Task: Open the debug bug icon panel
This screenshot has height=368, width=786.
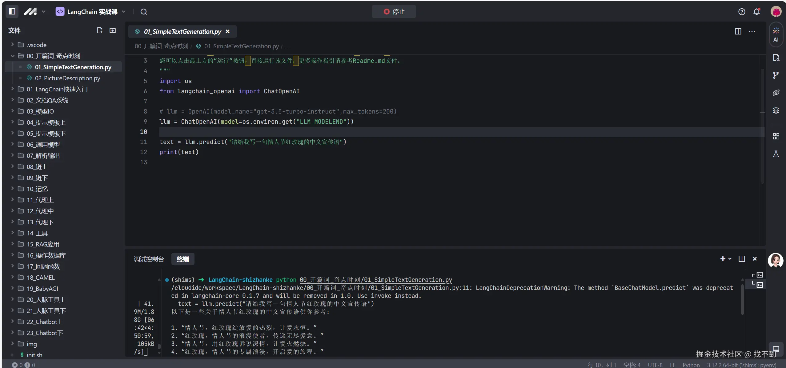Action: click(776, 110)
